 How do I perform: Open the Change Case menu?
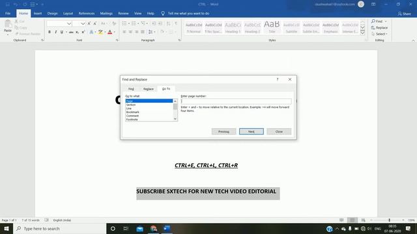[x=103, y=23]
